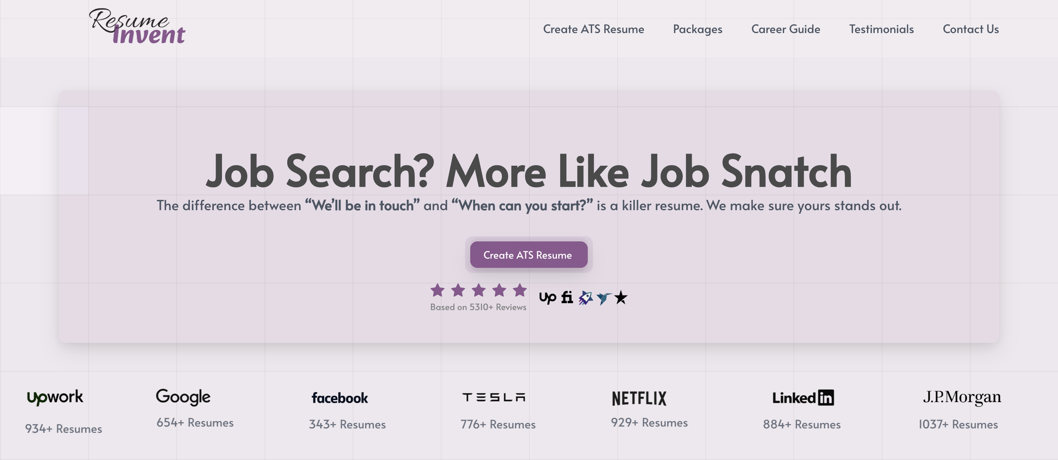Click the rocket star review icon
This screenshot has height=460, width=1058.
pyautogui.click(x=586, y=297)
